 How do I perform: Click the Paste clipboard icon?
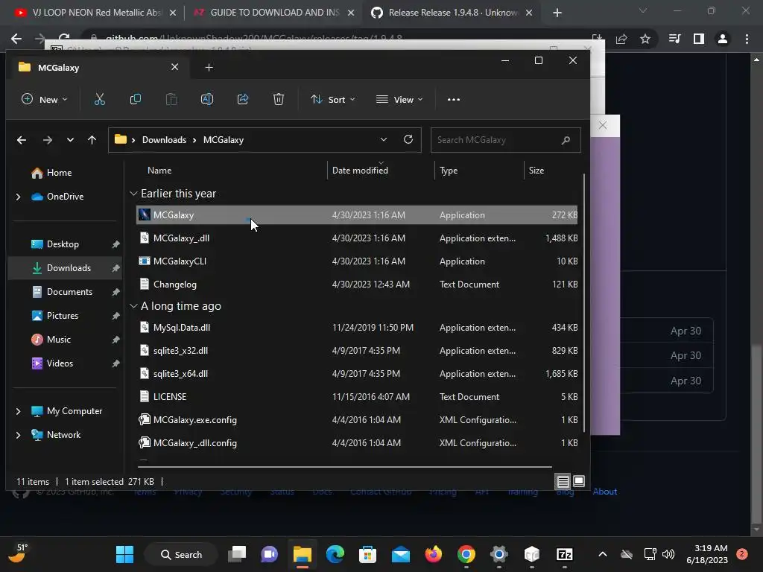(x=171, y=100)
